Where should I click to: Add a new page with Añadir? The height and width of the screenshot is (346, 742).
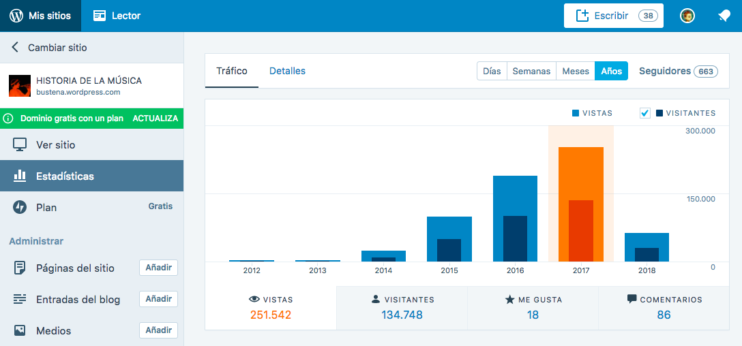(x=158, y=268)
